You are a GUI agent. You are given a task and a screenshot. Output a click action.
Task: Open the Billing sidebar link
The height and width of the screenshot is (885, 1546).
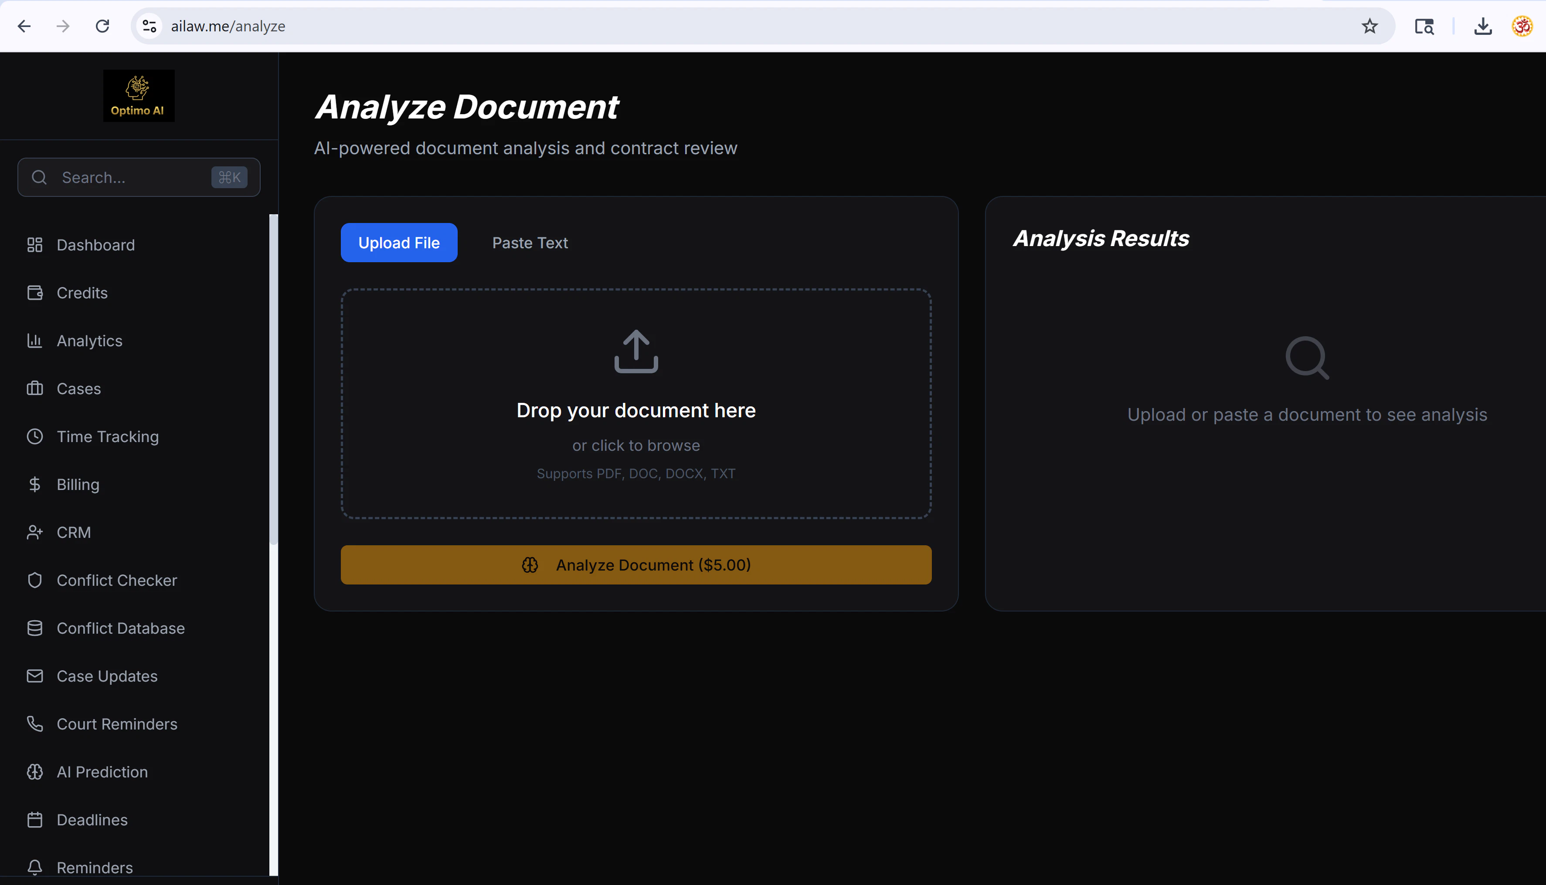[x=78, y=484]
